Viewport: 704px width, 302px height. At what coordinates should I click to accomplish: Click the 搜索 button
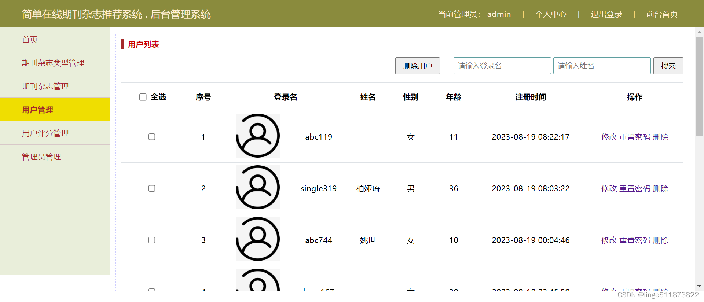point(668,66)
